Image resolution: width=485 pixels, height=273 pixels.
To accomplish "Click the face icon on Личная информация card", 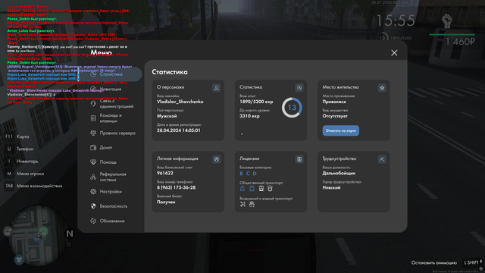I will coord(217,159).
